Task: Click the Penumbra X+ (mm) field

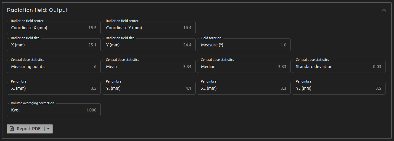Action: tap(244, 88)
